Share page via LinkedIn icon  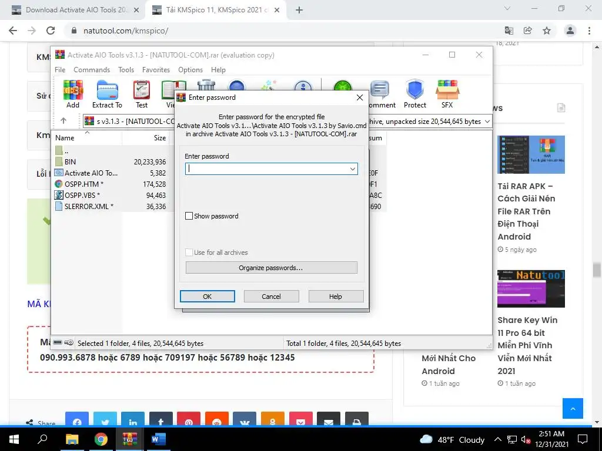pyautogui.click(x=133, y=419)
